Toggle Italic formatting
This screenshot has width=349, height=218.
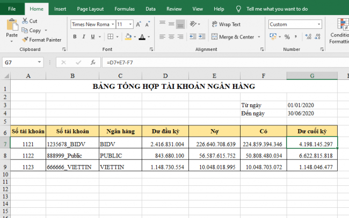pyautogui.click(x=84, y=37)
